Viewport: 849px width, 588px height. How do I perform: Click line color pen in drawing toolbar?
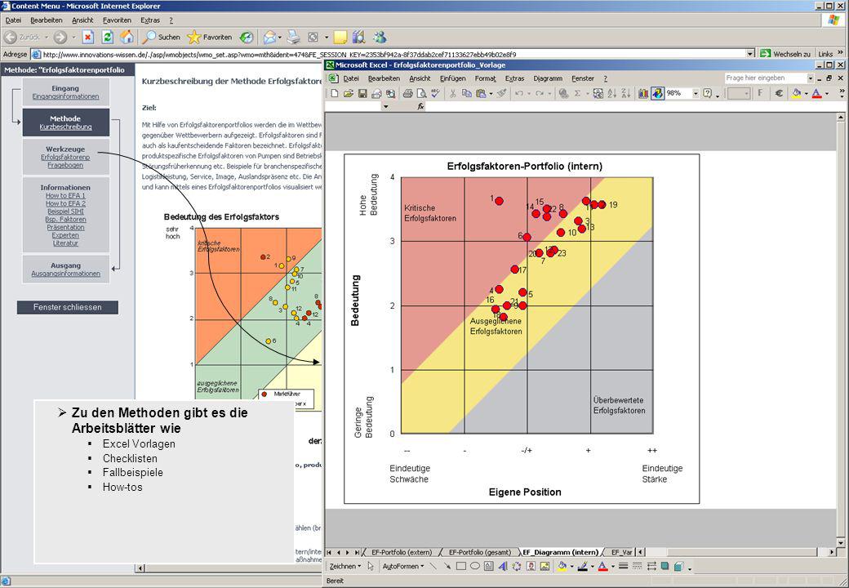pyautogui.click(x=583, y=566)
